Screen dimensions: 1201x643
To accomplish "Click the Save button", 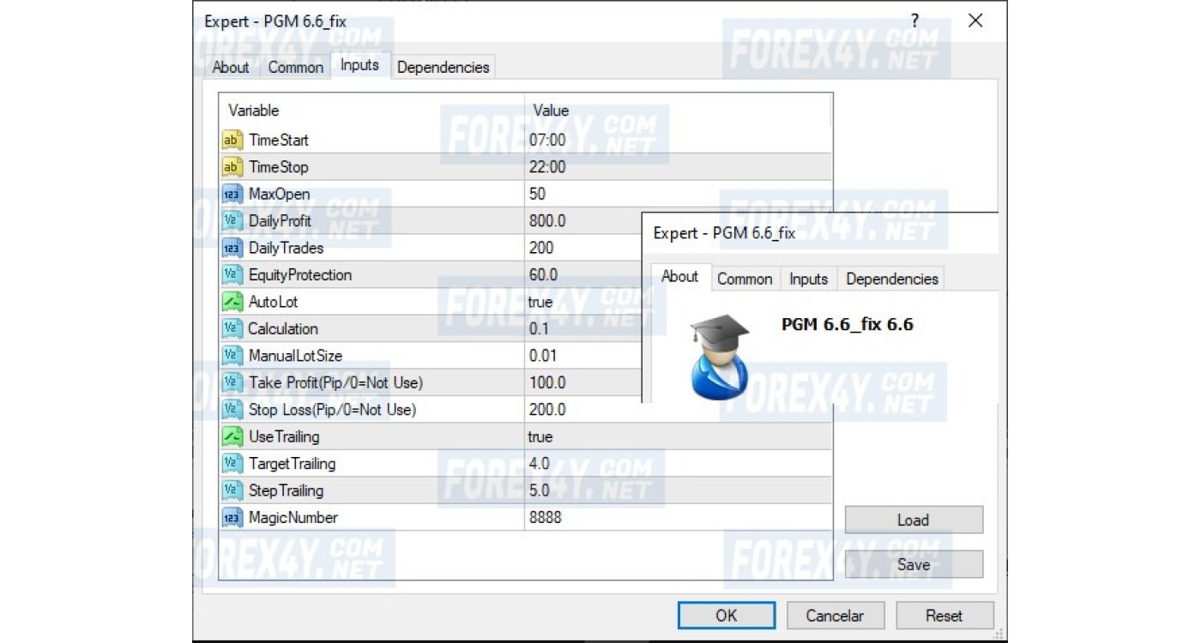I will point(914,564).
